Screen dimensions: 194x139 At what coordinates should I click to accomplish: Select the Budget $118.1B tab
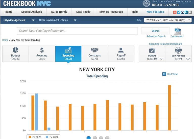coord(15,54)
